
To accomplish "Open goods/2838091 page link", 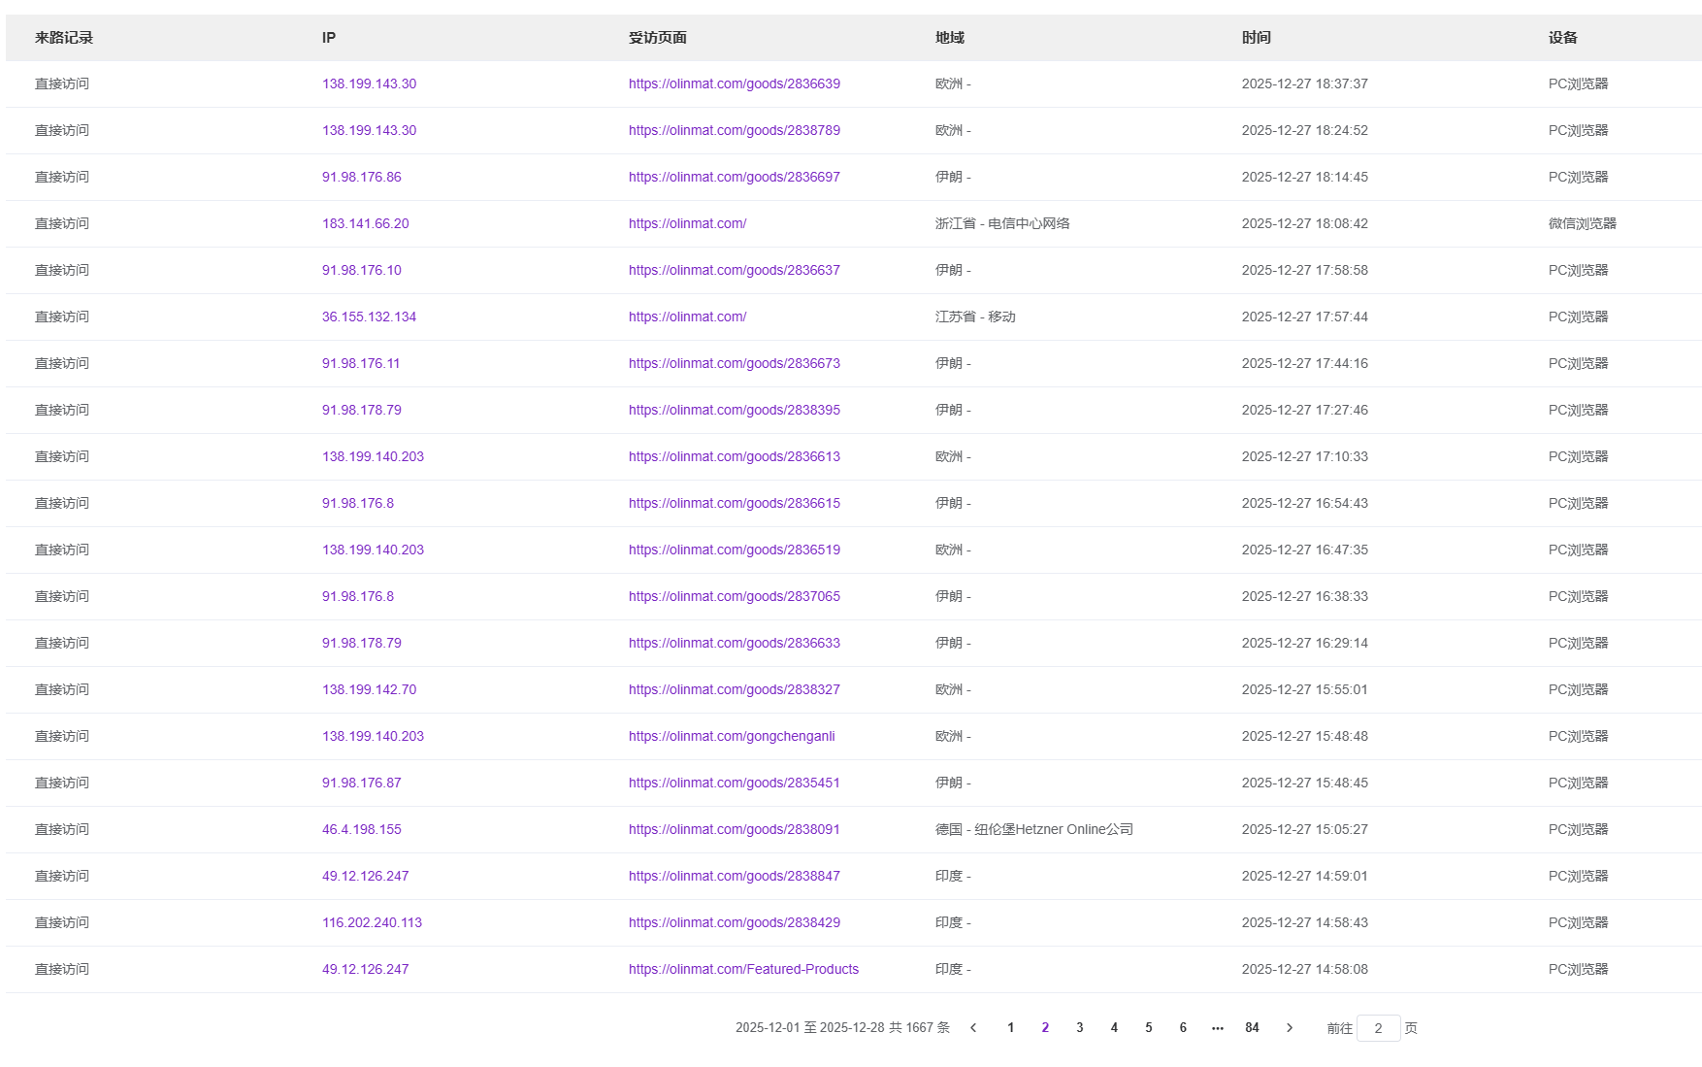I will pyautogui.click(x=734, y=829).
